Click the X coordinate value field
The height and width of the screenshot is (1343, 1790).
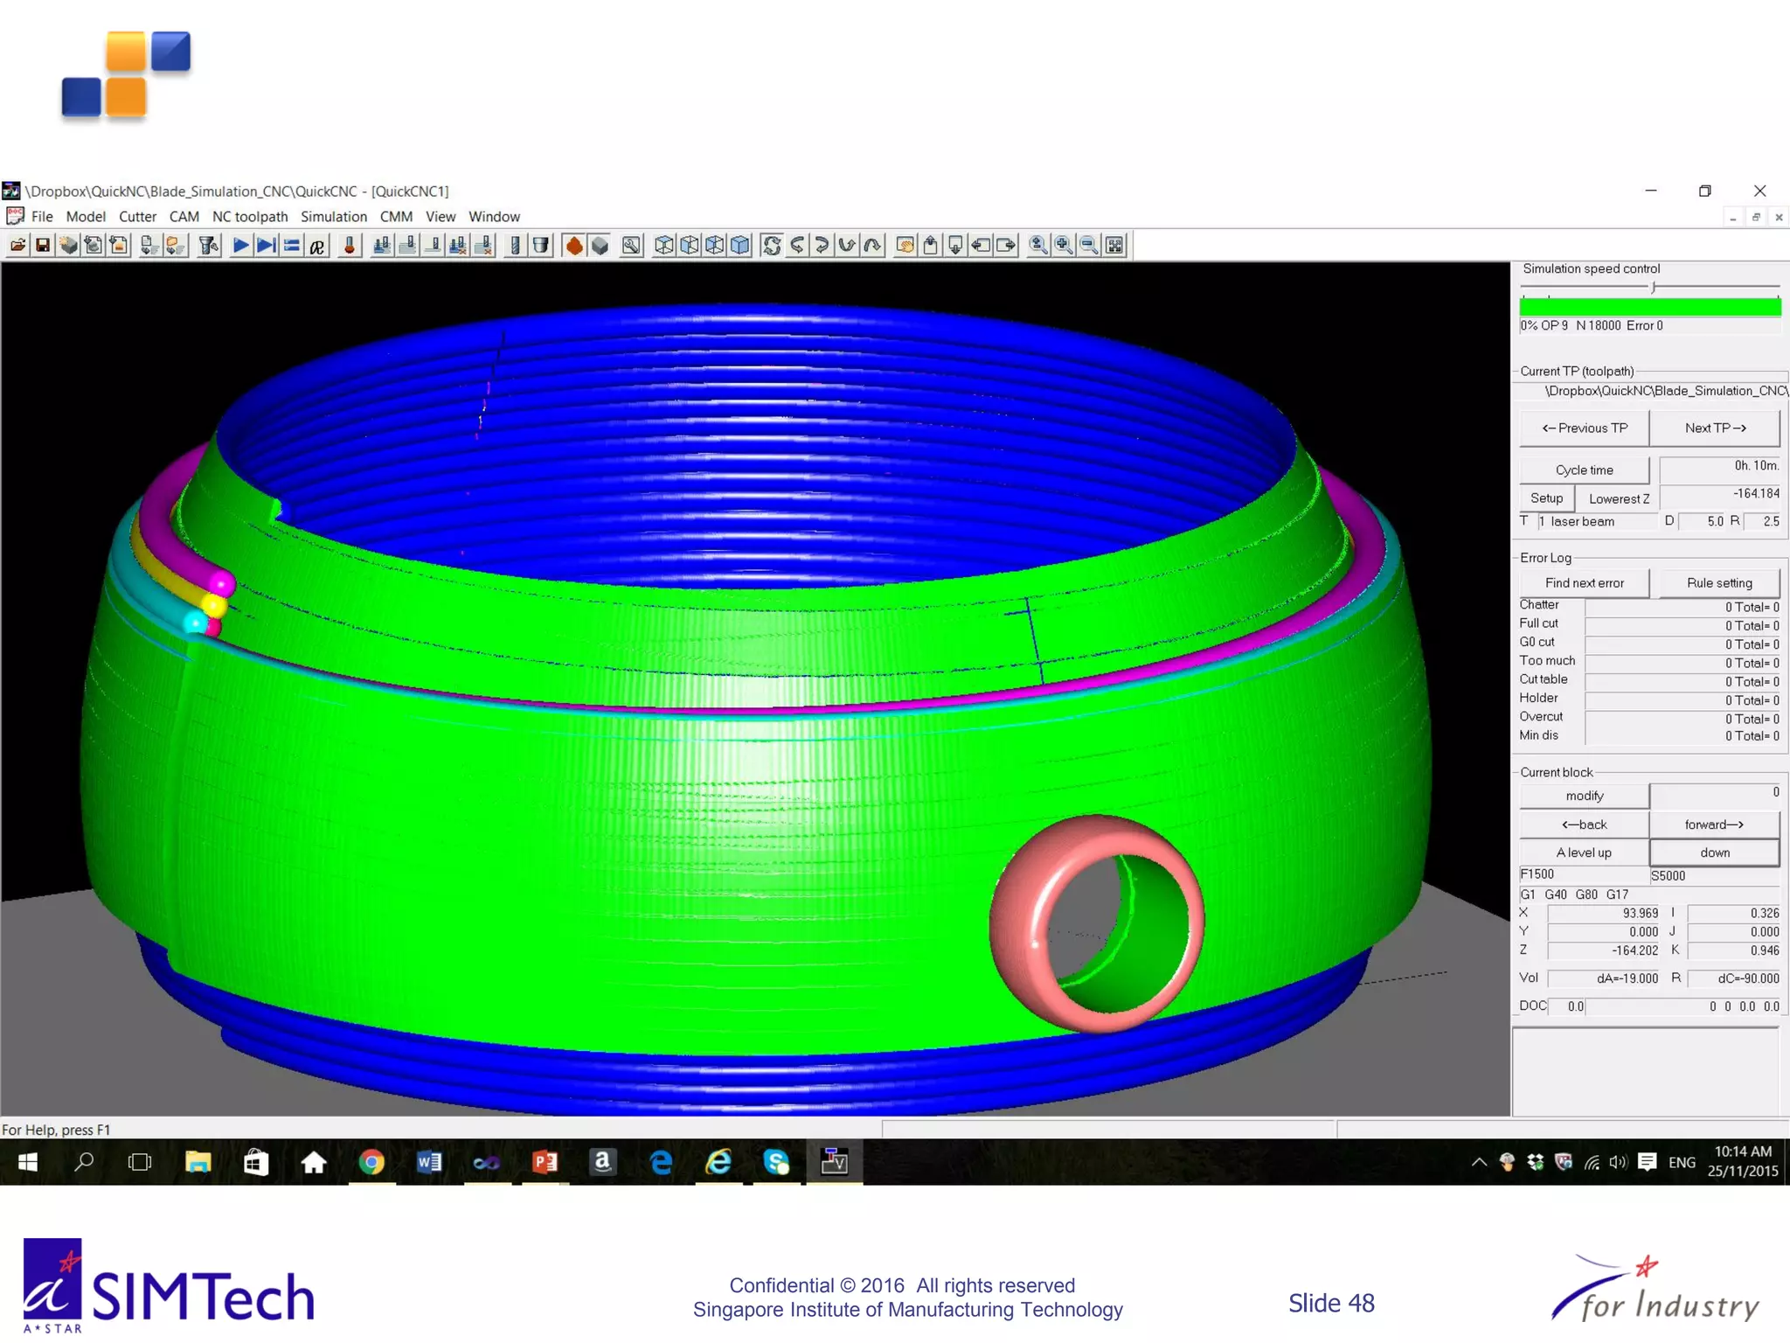point(1603,914)
